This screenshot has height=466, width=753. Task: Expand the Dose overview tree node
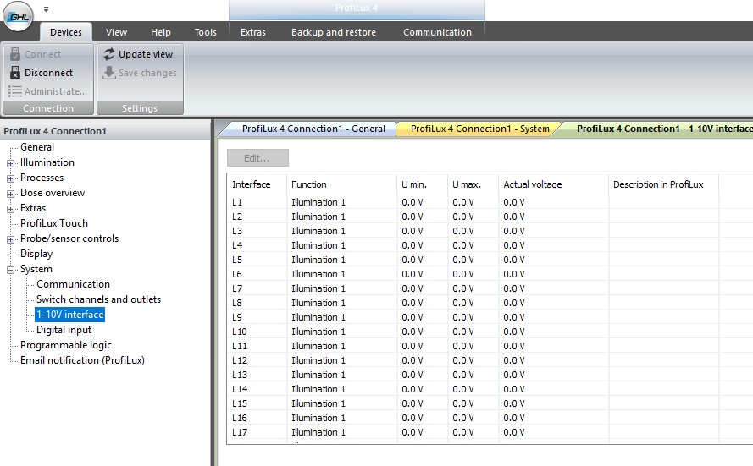pyautogui.click(x=10, y=194)
